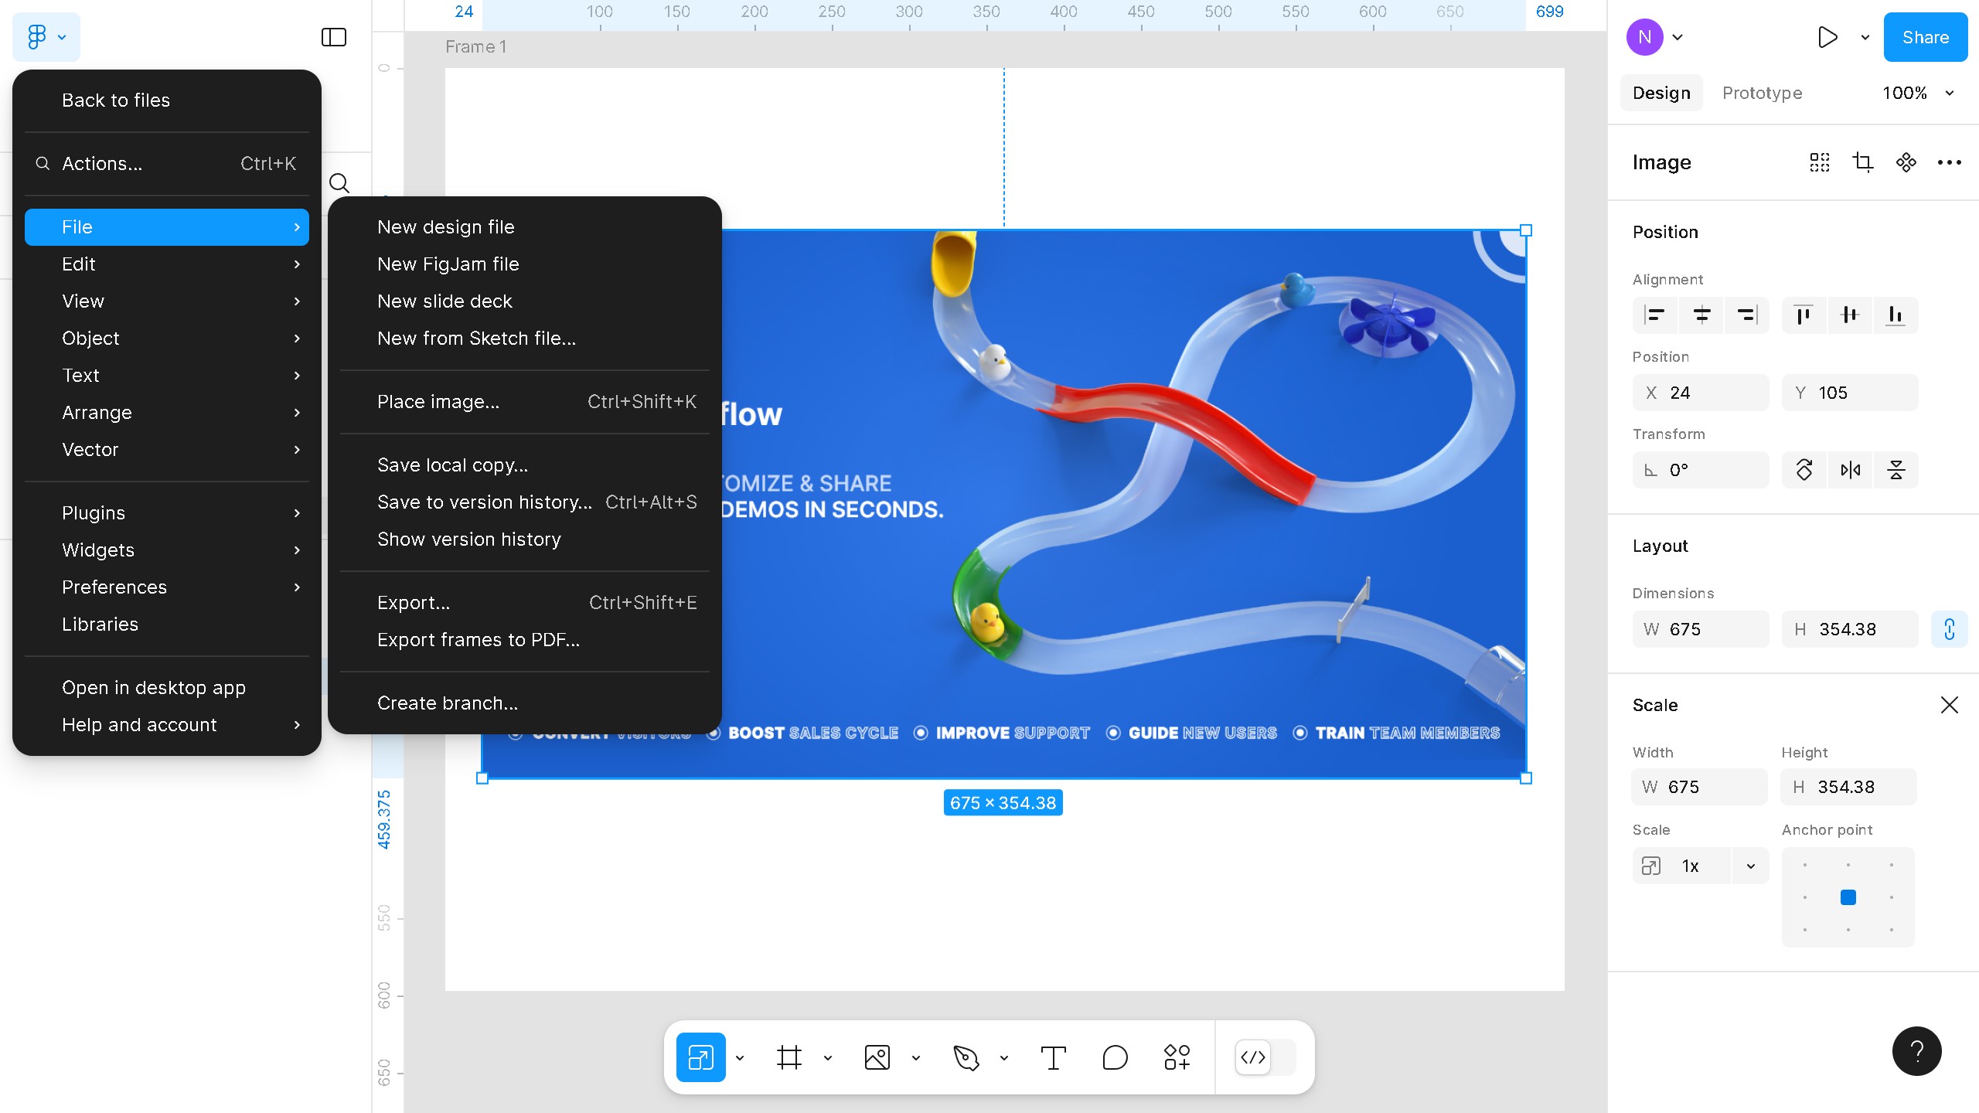1979x1113 pixels.
Task: Select the Frame tool in bottom toolbar
Action: click(x=789, y=1057)
